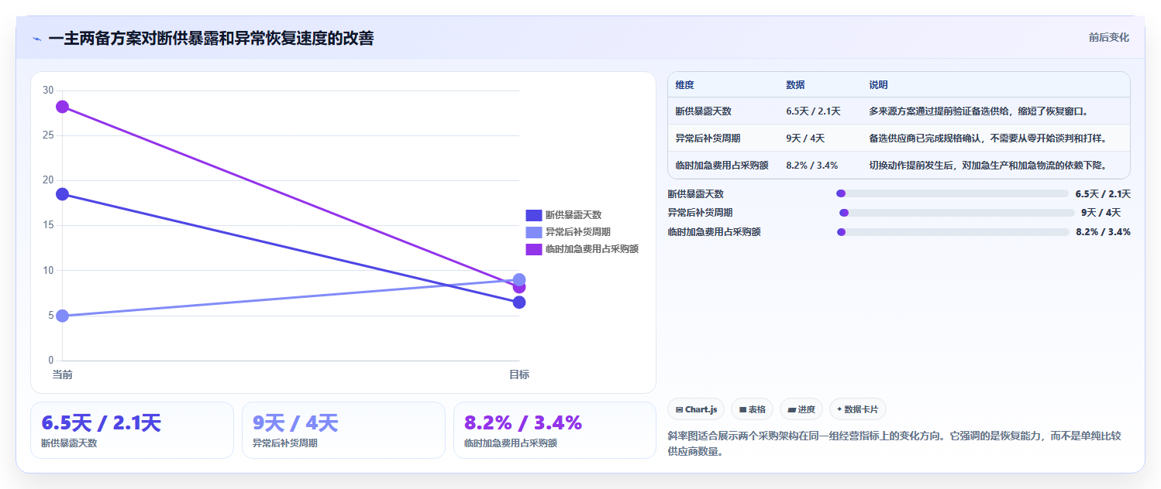Click the lightning icon beside the title
1161x489 pixels.
click(36, 39)
